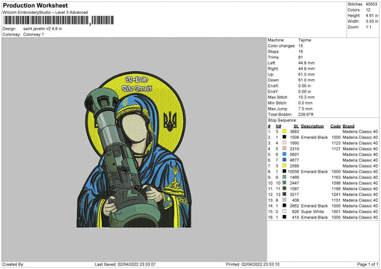Select stitch count "408" in row 13
Screen dimensions: 381x269
point(295,200)
